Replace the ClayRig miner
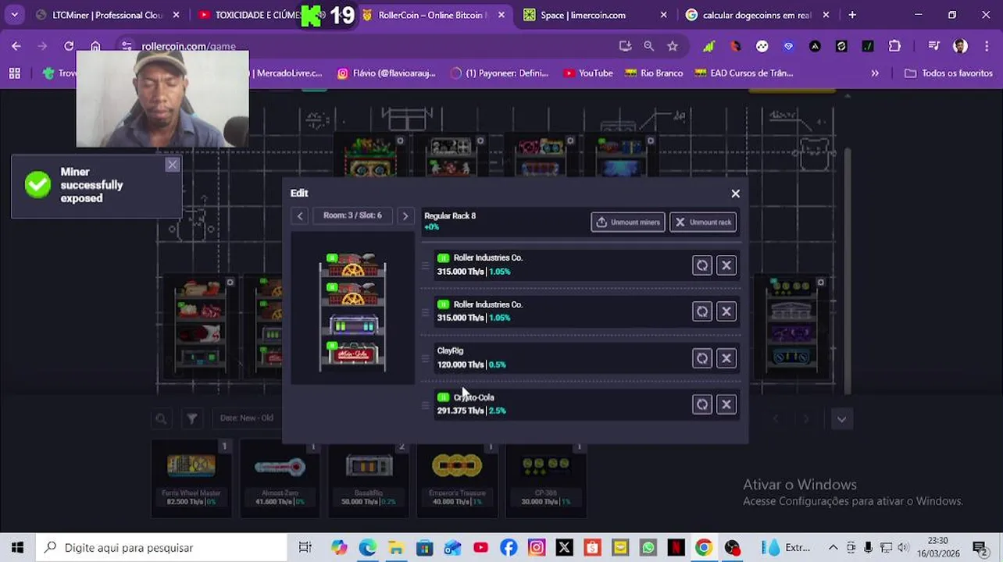 [702, 358]
